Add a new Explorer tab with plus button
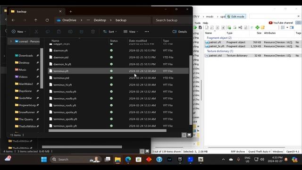 point(70,11)
